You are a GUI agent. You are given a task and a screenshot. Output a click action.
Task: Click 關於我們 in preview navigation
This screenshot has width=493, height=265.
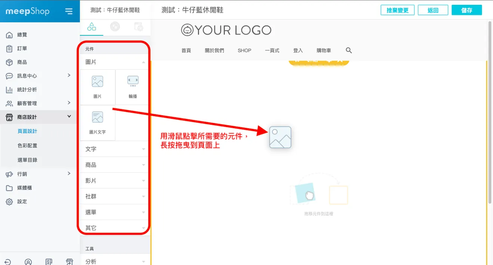pos(214,51)
